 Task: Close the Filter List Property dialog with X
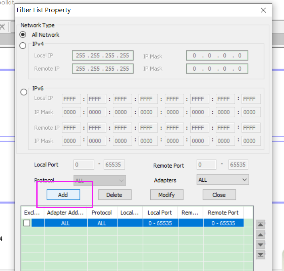click(x=263, y=10)
